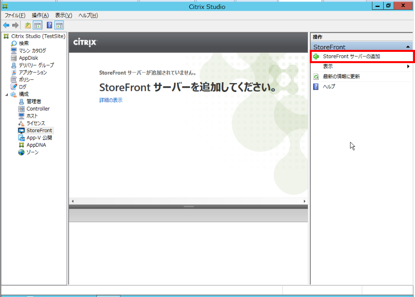The height and width of the screenshot is (297, 415).
Task: Open the ポリシー node
Action: 26,80
